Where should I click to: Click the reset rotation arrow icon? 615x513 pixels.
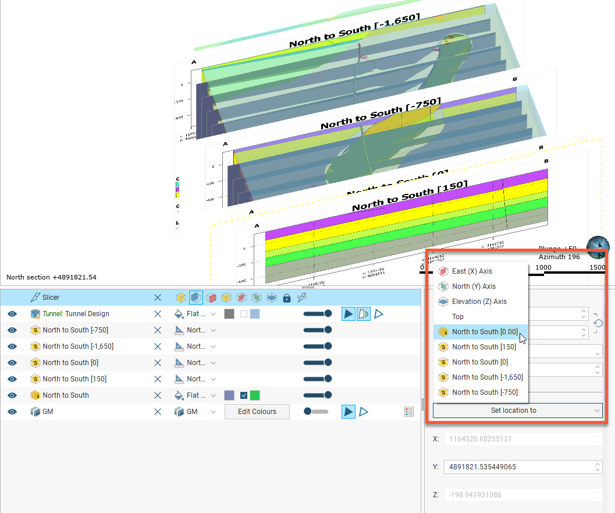point(597,323)
